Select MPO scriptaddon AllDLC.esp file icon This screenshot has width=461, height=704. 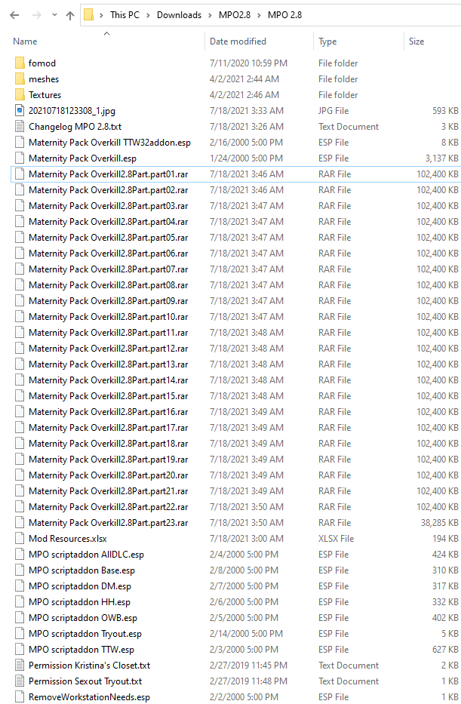(20, 555)
